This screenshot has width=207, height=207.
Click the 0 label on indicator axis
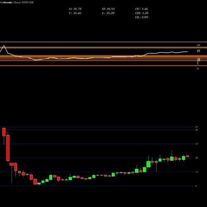[198, 69]
